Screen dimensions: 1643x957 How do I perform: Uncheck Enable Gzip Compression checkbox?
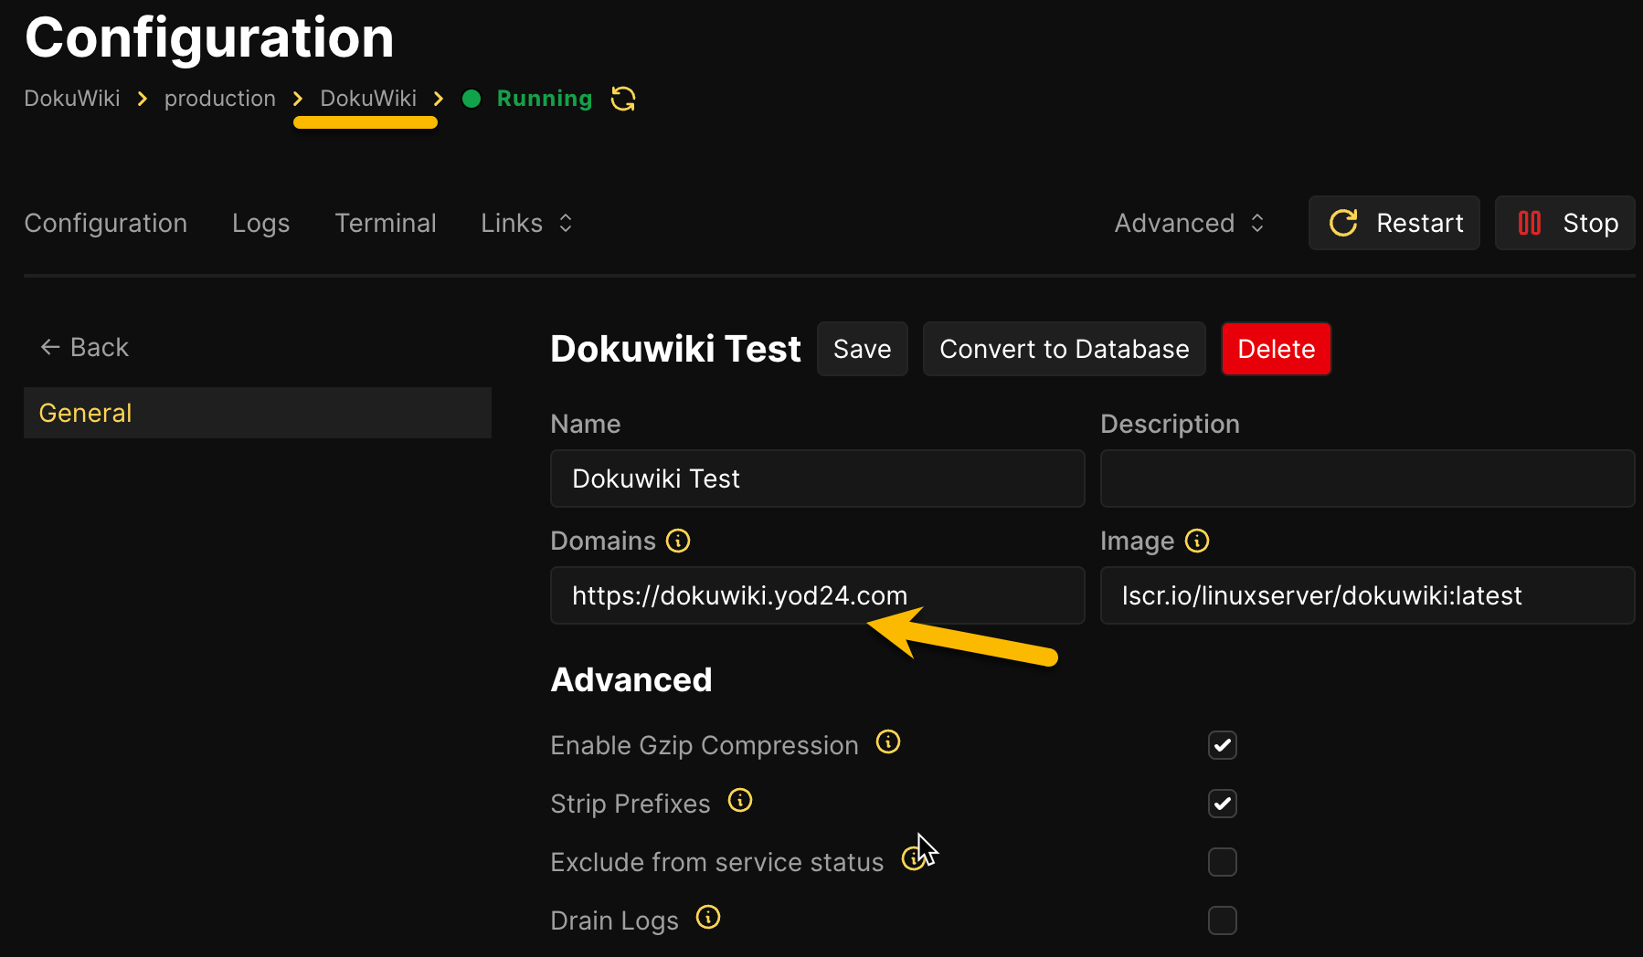coord(1222,745)
